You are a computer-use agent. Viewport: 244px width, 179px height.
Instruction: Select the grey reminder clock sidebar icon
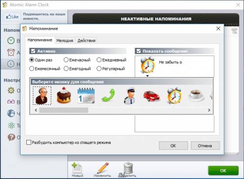click(x=11, y=64)
